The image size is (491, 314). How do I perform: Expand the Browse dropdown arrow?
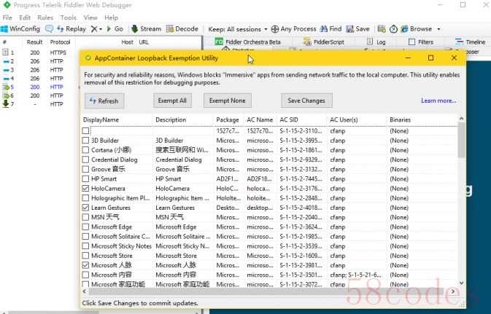[438, 29]
